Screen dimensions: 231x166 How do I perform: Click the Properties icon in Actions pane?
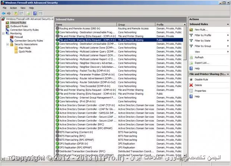[x=191, y=91]
